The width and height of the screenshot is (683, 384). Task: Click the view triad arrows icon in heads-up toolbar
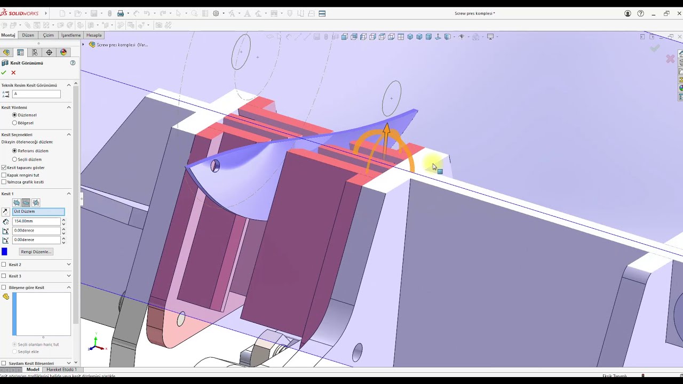click(x=438, y=37)
